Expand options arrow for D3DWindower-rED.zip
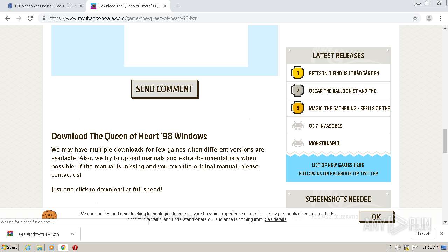Image resolution: width=448 pixels, height=252 pixels. pyautogui.click(x=72, y=234)
